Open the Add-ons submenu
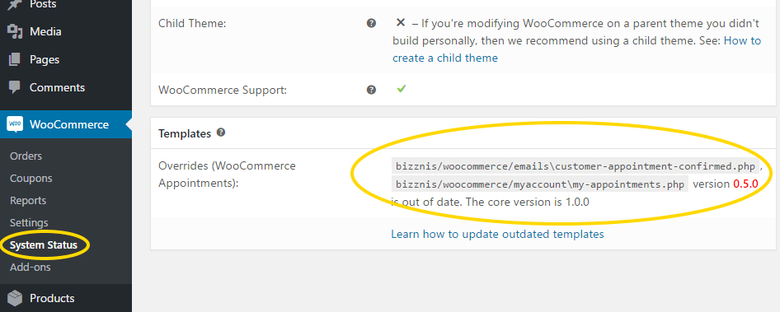Viewport: 780px width, 312px height. (31, 268)
